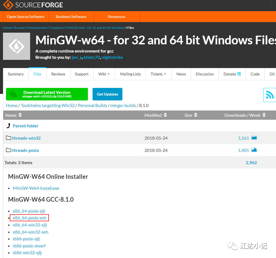Viewport: 276px width, 258px height.
Task: Open nightstrike author profile link
Action: pos(112,57)
